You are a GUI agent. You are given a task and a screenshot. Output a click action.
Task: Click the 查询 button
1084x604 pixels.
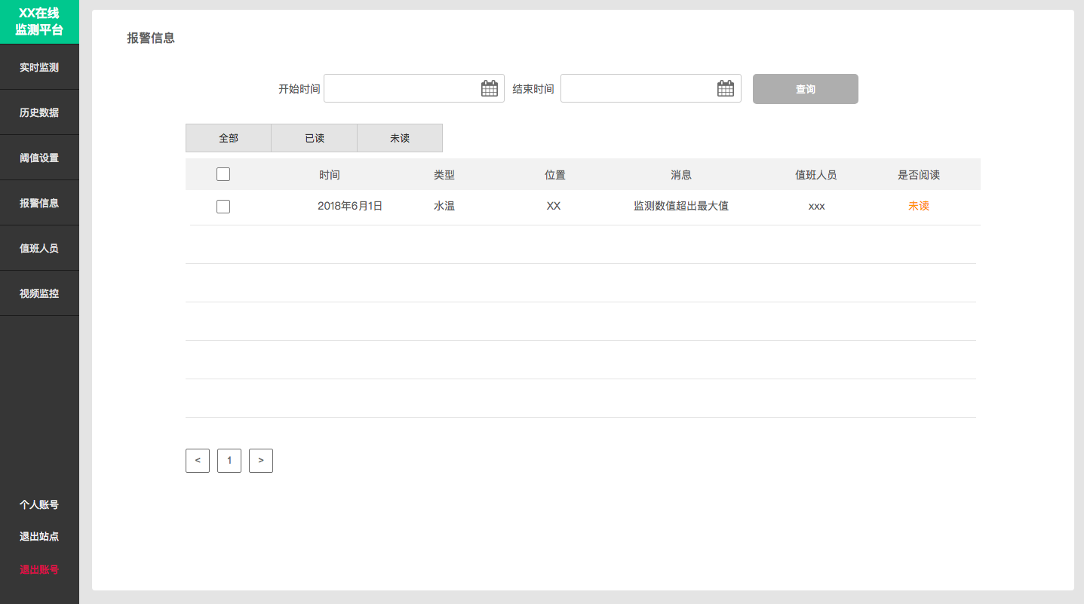(806, 89)
